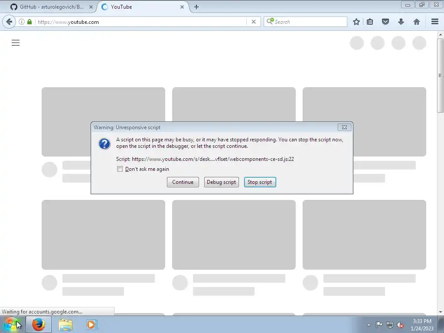Launch Windows Media Player from taskbar
The width and height of the screenshot is (444, 333).
[x=92, y=324]
